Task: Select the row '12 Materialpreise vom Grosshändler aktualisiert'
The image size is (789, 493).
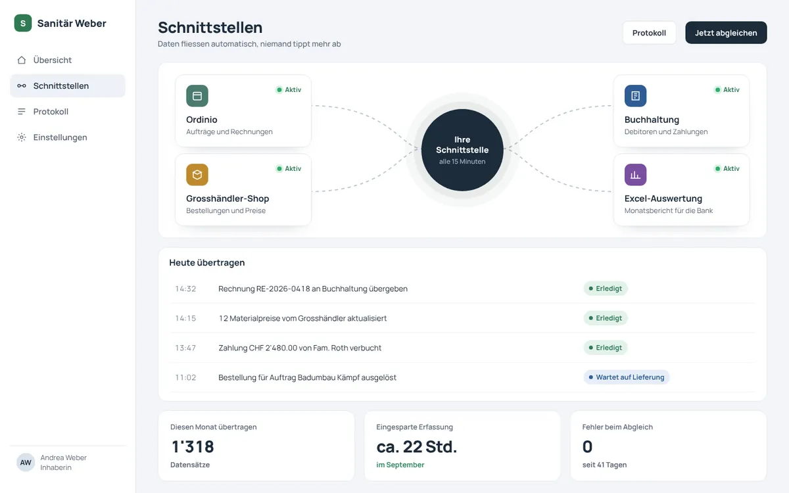Action: coord(462,318)
